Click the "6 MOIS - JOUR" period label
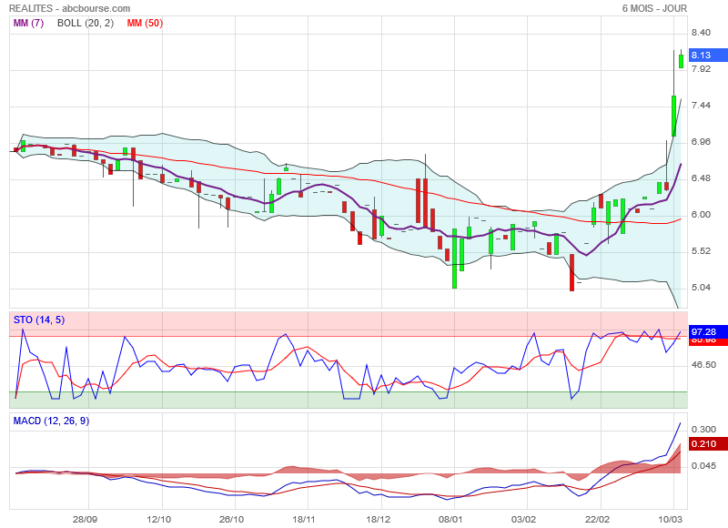 [654, 8]
